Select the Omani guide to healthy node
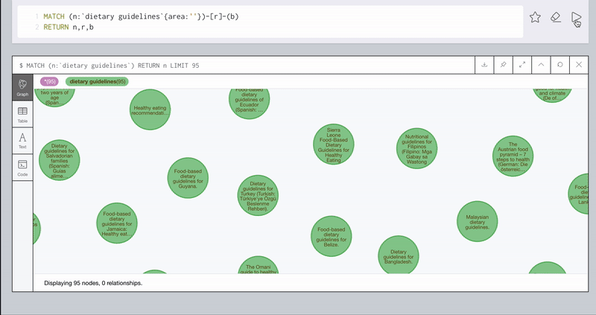Viewport: 596px width, 315px height. coord(258,265)
